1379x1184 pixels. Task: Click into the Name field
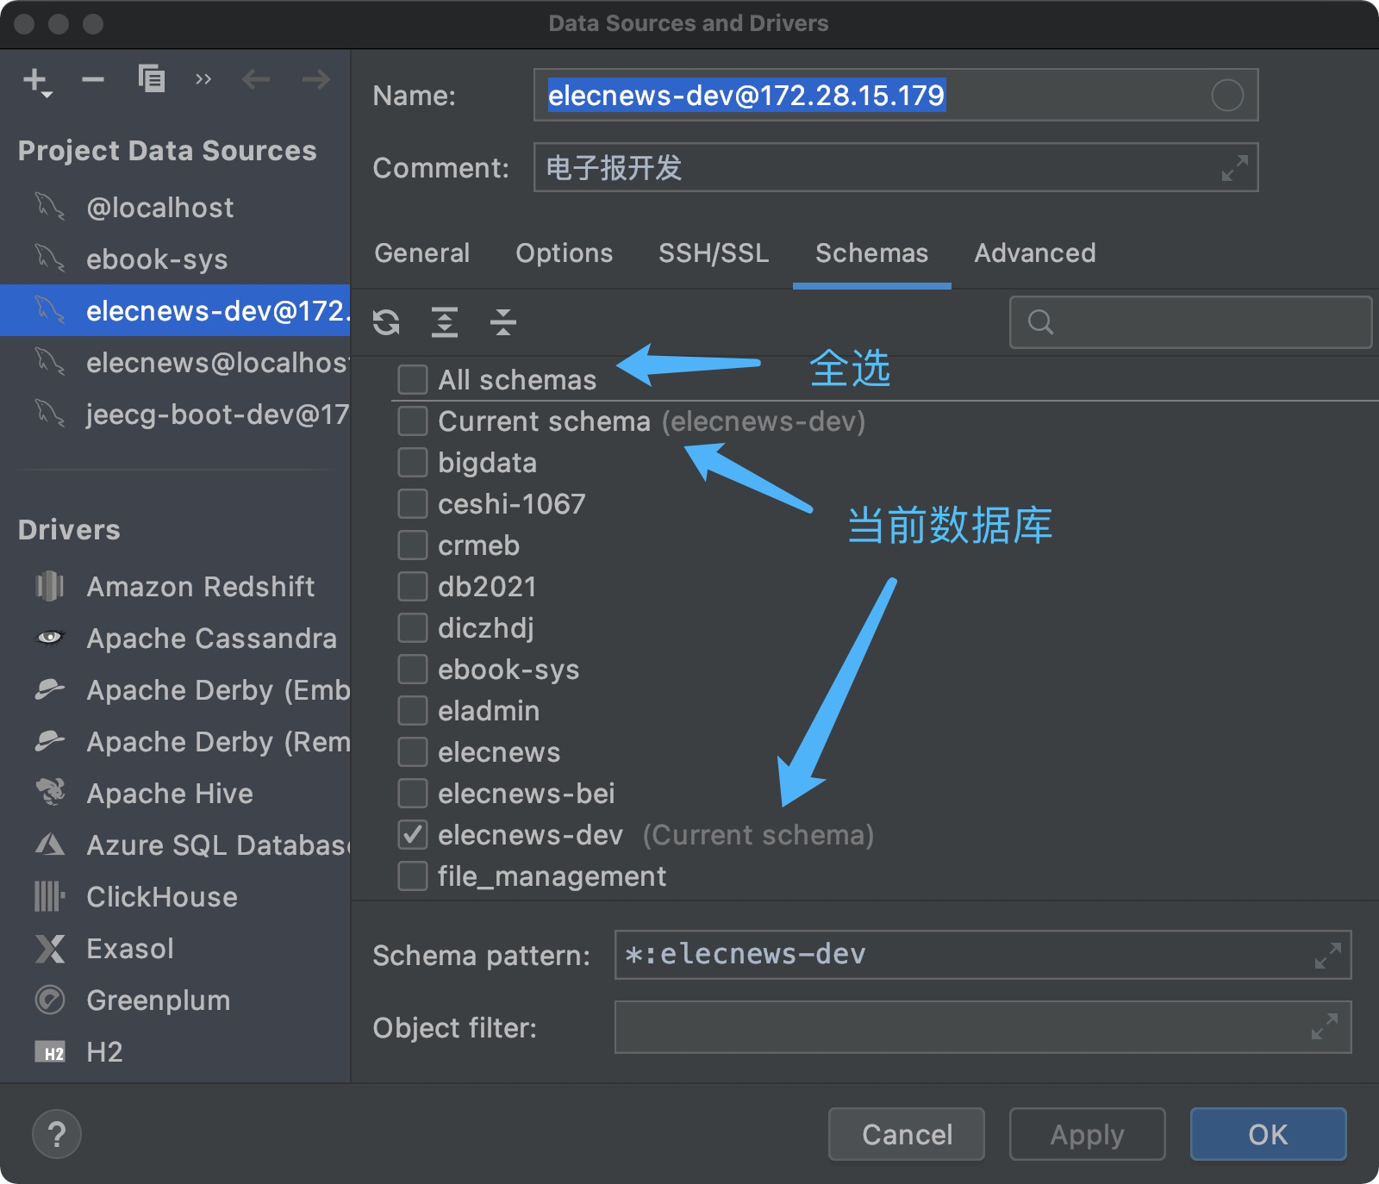[896, 95]
